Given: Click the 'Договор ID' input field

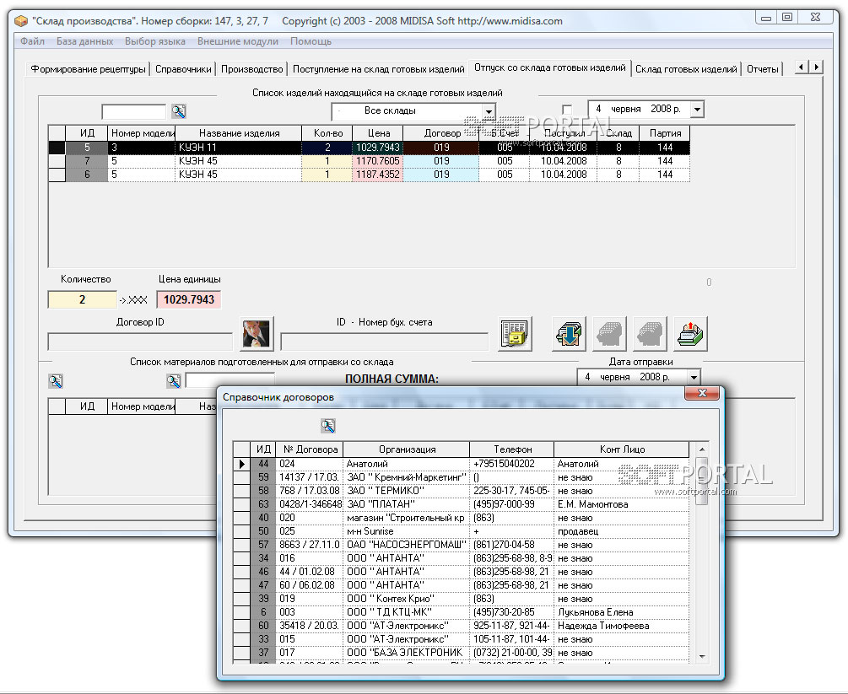Looking at the screenshot, I should pyautogui.click(x=140, y=342).
